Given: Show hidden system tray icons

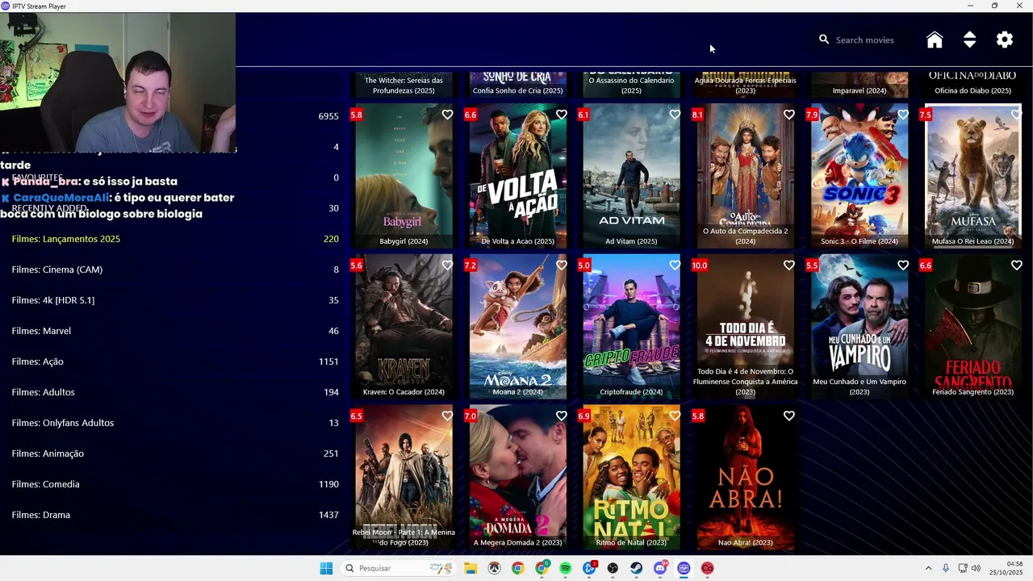Looking at the screenshot, I should 928,568.
